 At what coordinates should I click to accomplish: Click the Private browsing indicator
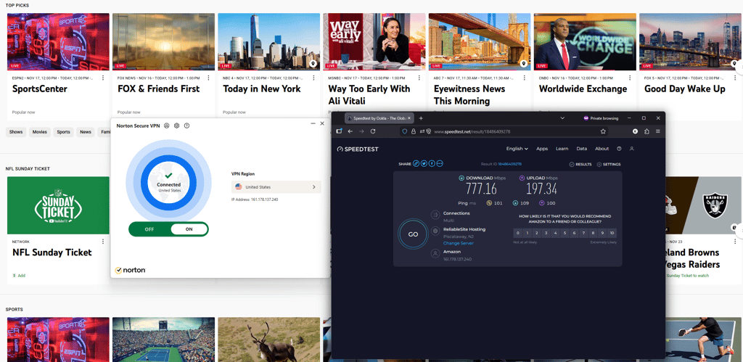[x=601, y=118]
